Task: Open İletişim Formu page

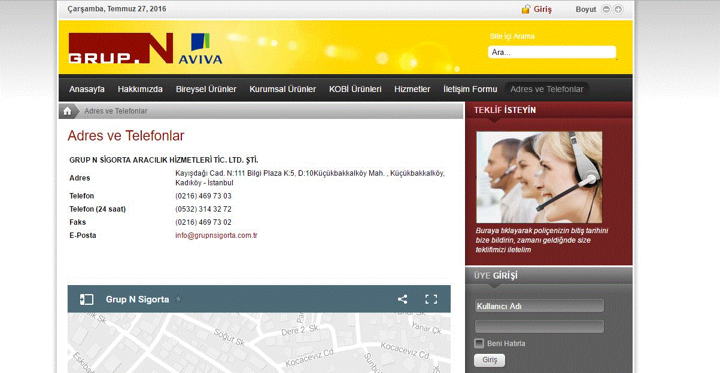Action: tap(470, 89)
